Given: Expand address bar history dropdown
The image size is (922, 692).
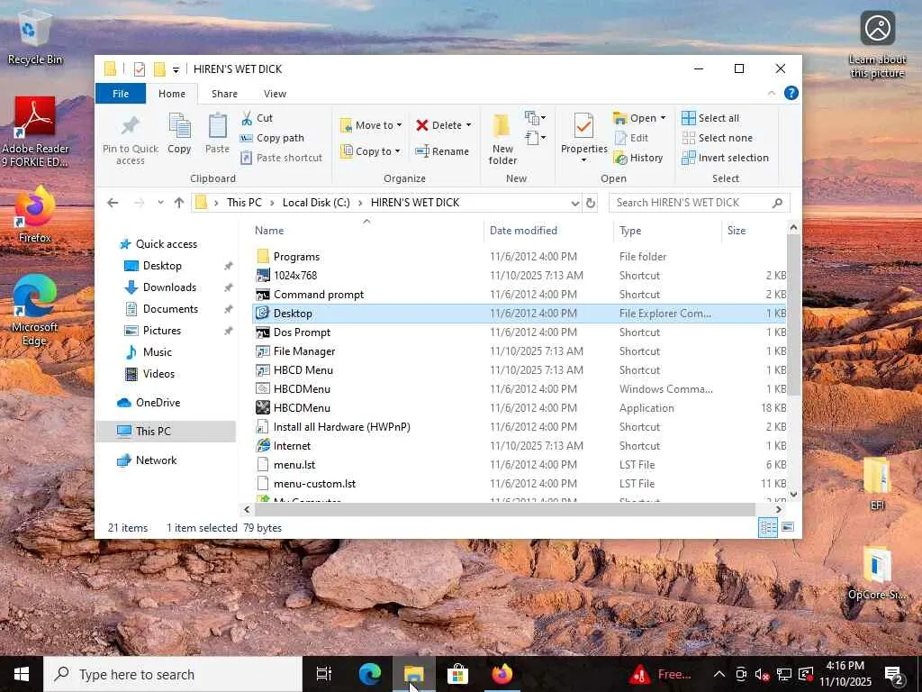Looking at the screenshot, I should (x=575, y=203).
